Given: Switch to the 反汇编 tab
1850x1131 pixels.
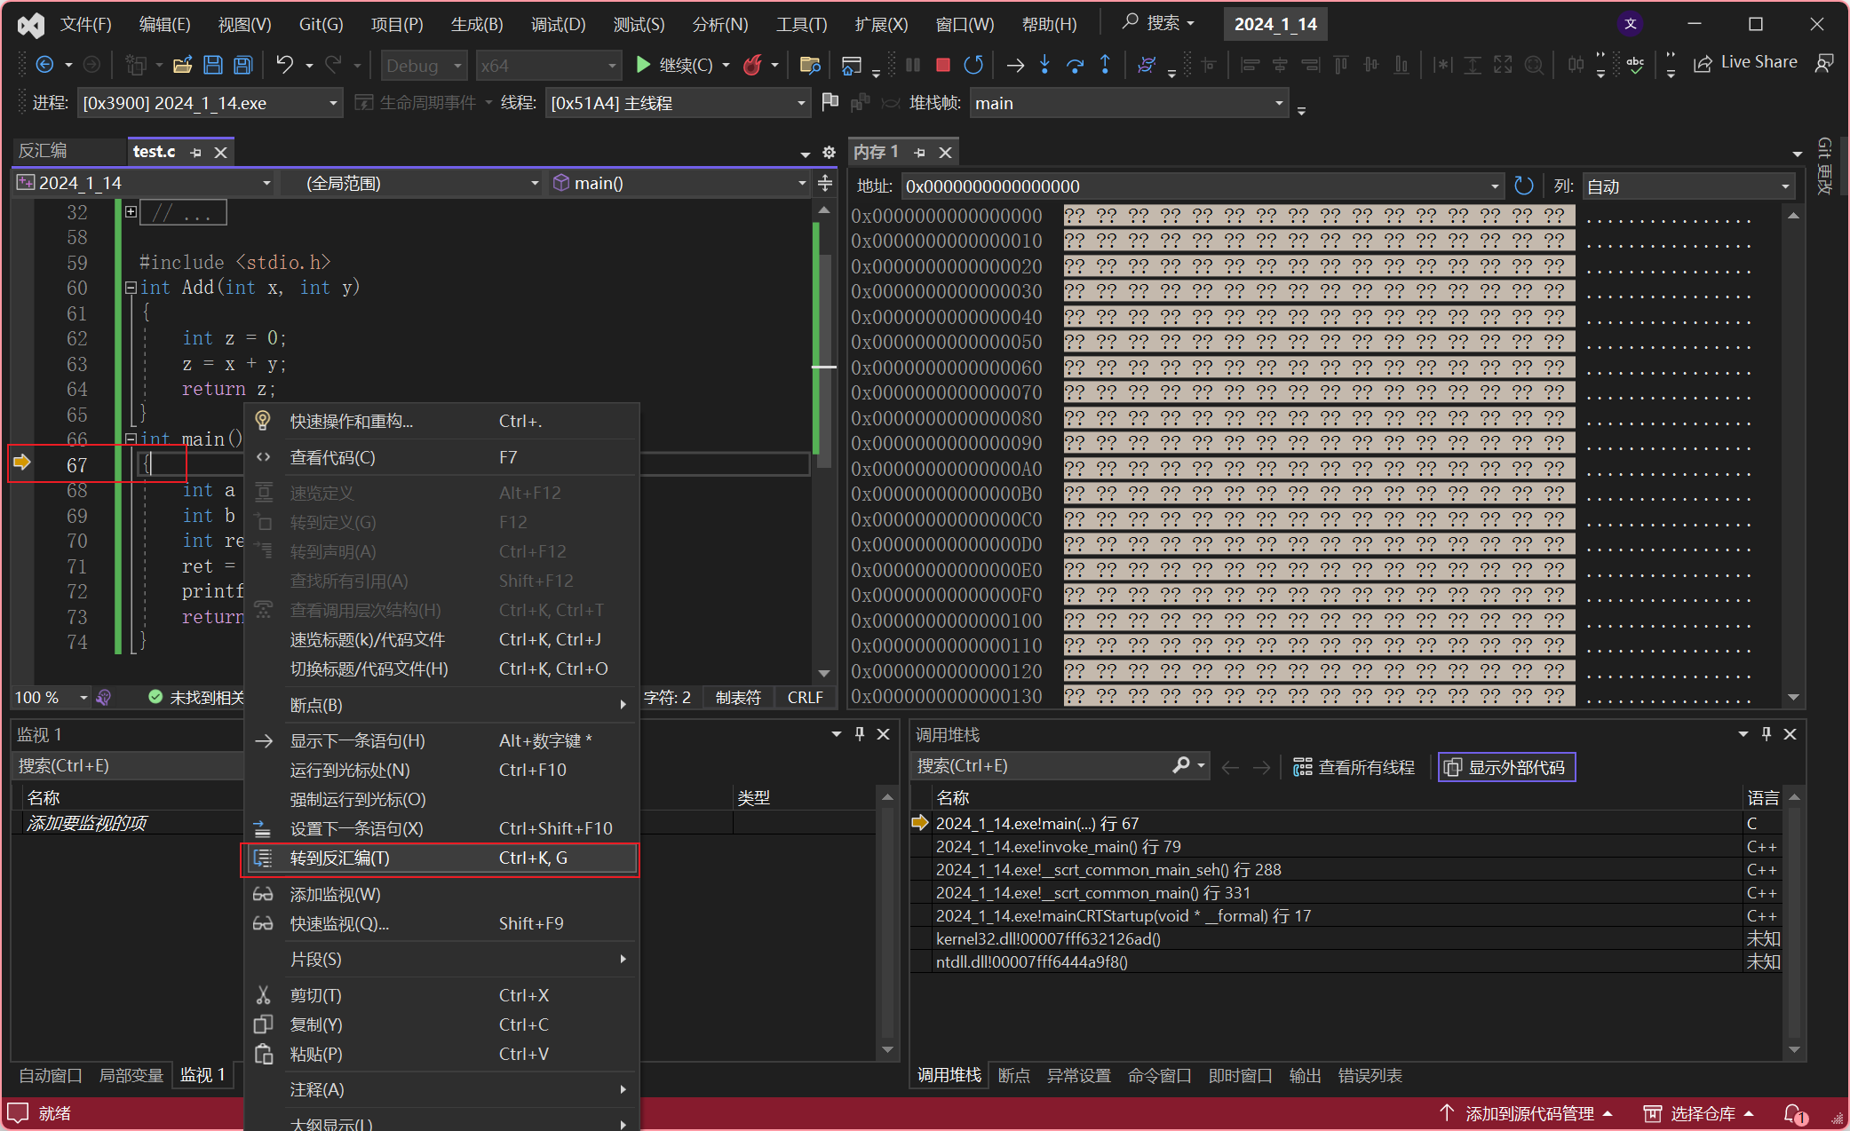Looking at the screenshot, I should pyautogui.click(x=43, y=151).
